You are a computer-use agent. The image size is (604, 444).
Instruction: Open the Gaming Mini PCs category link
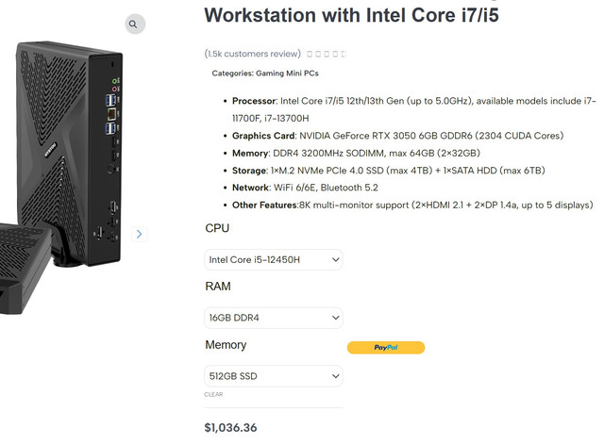click(287, 74)
